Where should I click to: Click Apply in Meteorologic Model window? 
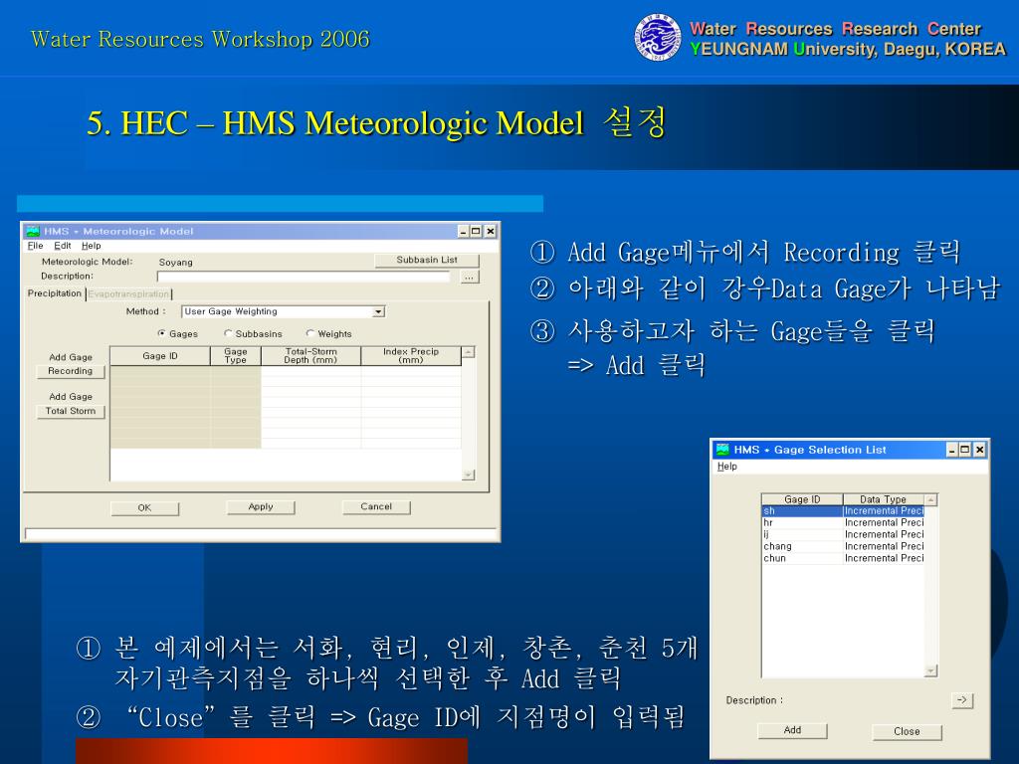[x=261, y=507]
